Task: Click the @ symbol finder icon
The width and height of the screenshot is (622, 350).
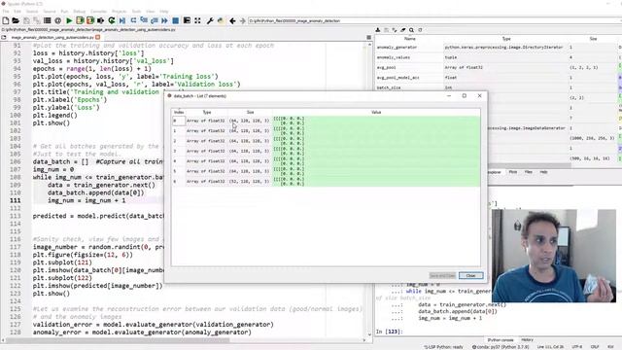Action: tap(58, 20)
